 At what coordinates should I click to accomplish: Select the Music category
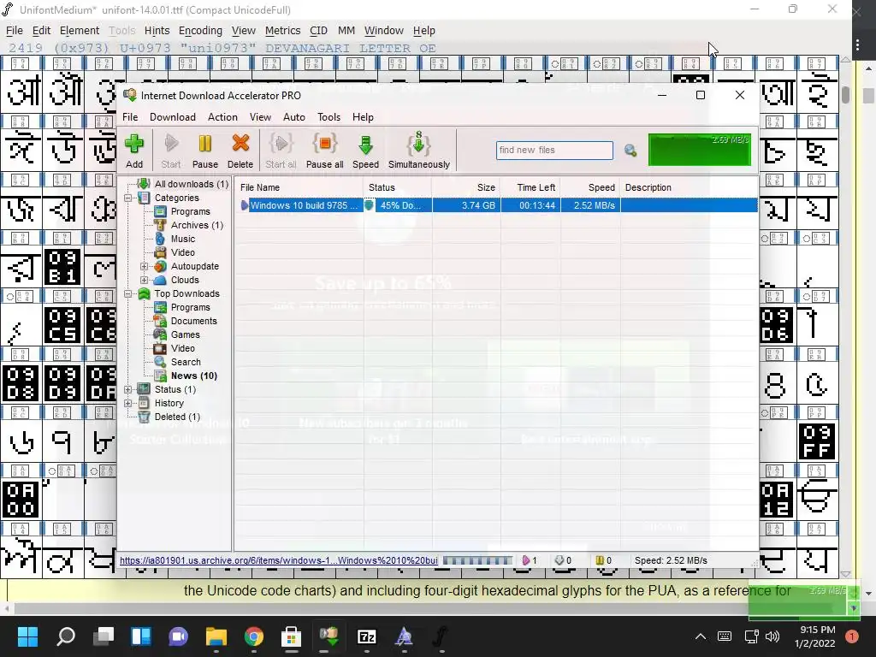[183, 239]
